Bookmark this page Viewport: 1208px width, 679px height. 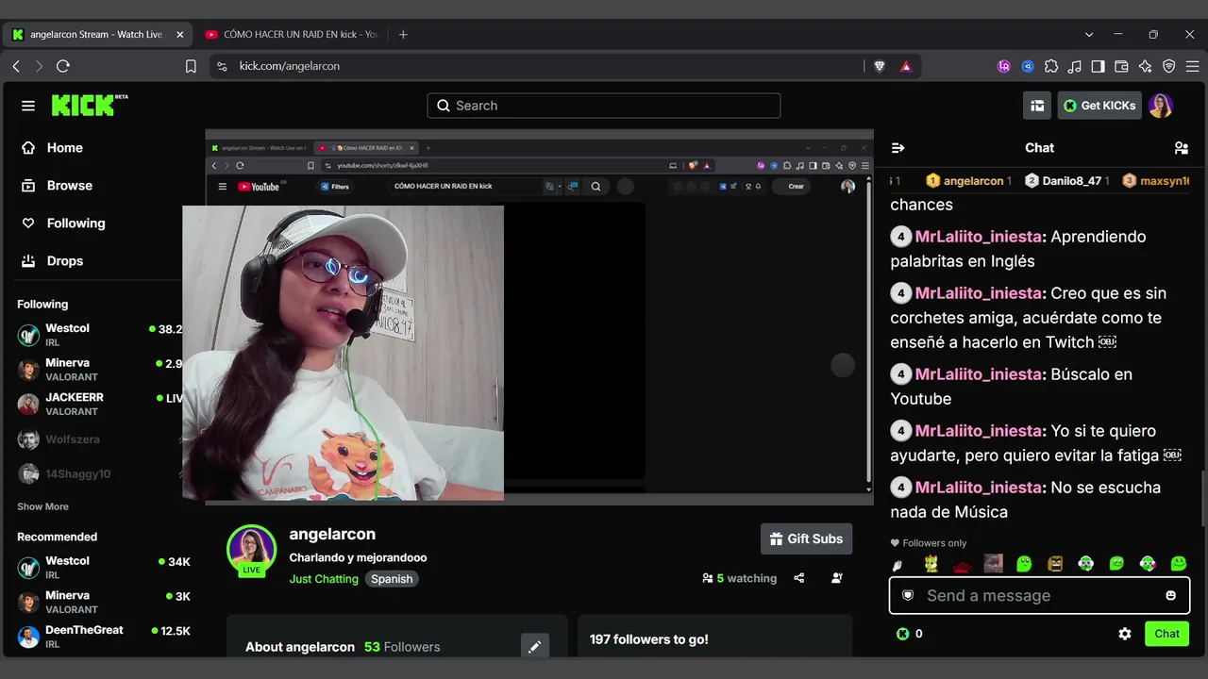coord(191,66)
